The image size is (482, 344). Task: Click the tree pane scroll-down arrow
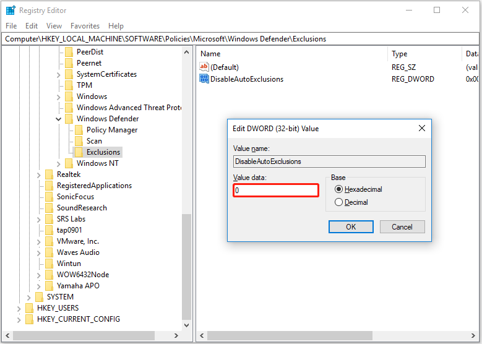pos(186,325)
